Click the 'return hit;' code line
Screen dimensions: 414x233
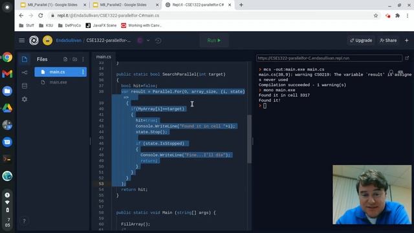click(134, 190)
